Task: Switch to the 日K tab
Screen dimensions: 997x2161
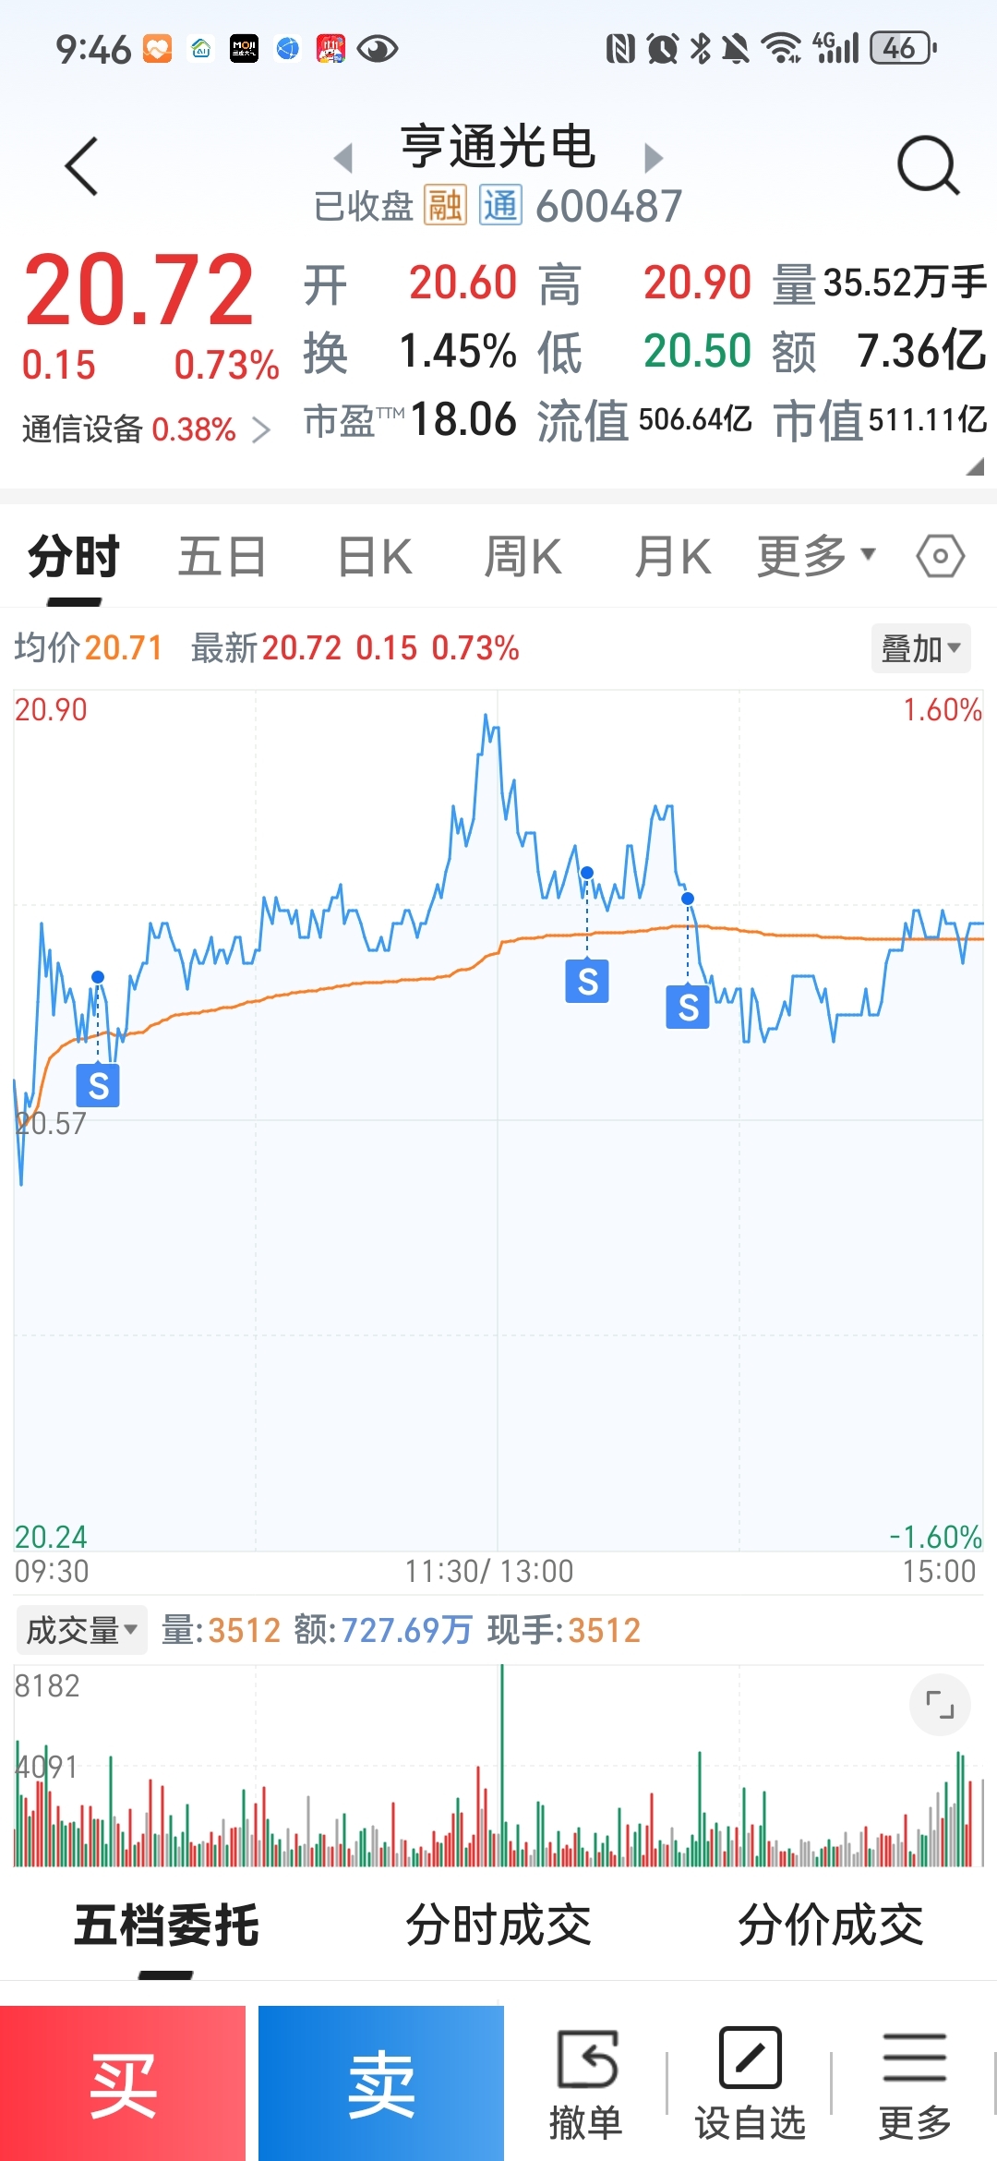Action: (x=375, y=557)
